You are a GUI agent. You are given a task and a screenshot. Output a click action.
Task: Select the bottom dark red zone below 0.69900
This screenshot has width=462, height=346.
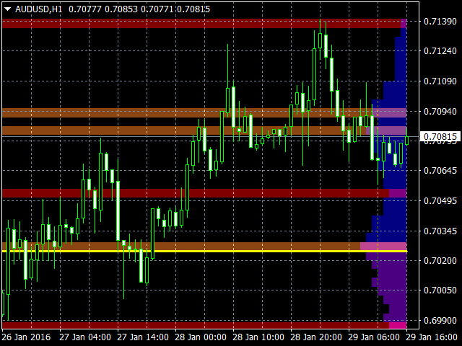tap(204, 325)
